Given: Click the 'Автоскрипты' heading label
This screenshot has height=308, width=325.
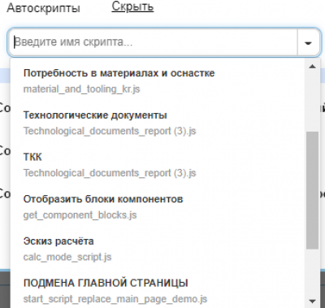Looking at the screenshot, I should pos(43,8).
